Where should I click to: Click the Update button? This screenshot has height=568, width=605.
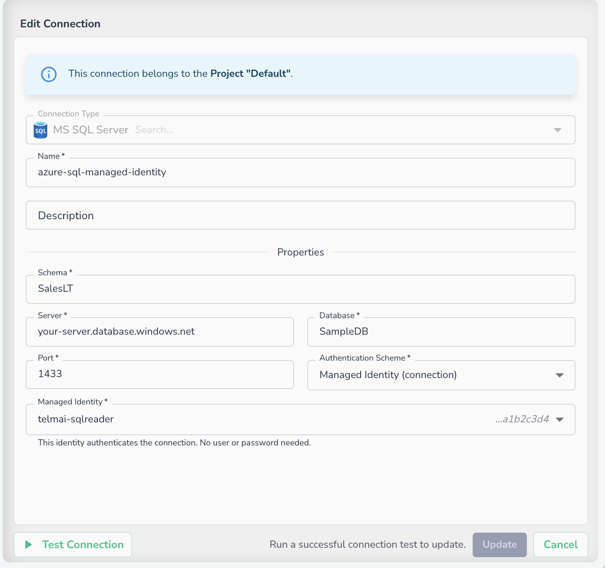pyautogui.click(x=500, y=545)
